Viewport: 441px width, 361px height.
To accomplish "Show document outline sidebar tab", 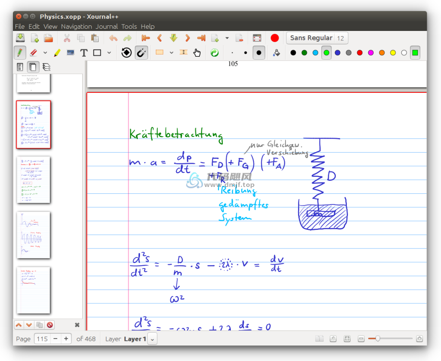I will tap(20, 67).
